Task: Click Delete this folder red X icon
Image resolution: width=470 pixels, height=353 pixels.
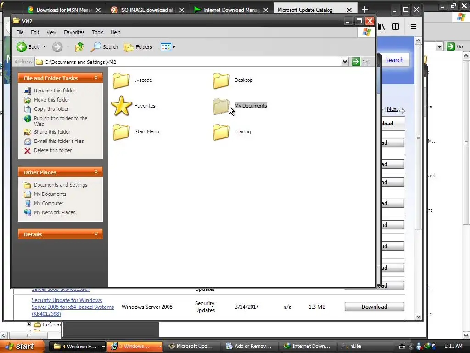Action: [x=27, y=151]
